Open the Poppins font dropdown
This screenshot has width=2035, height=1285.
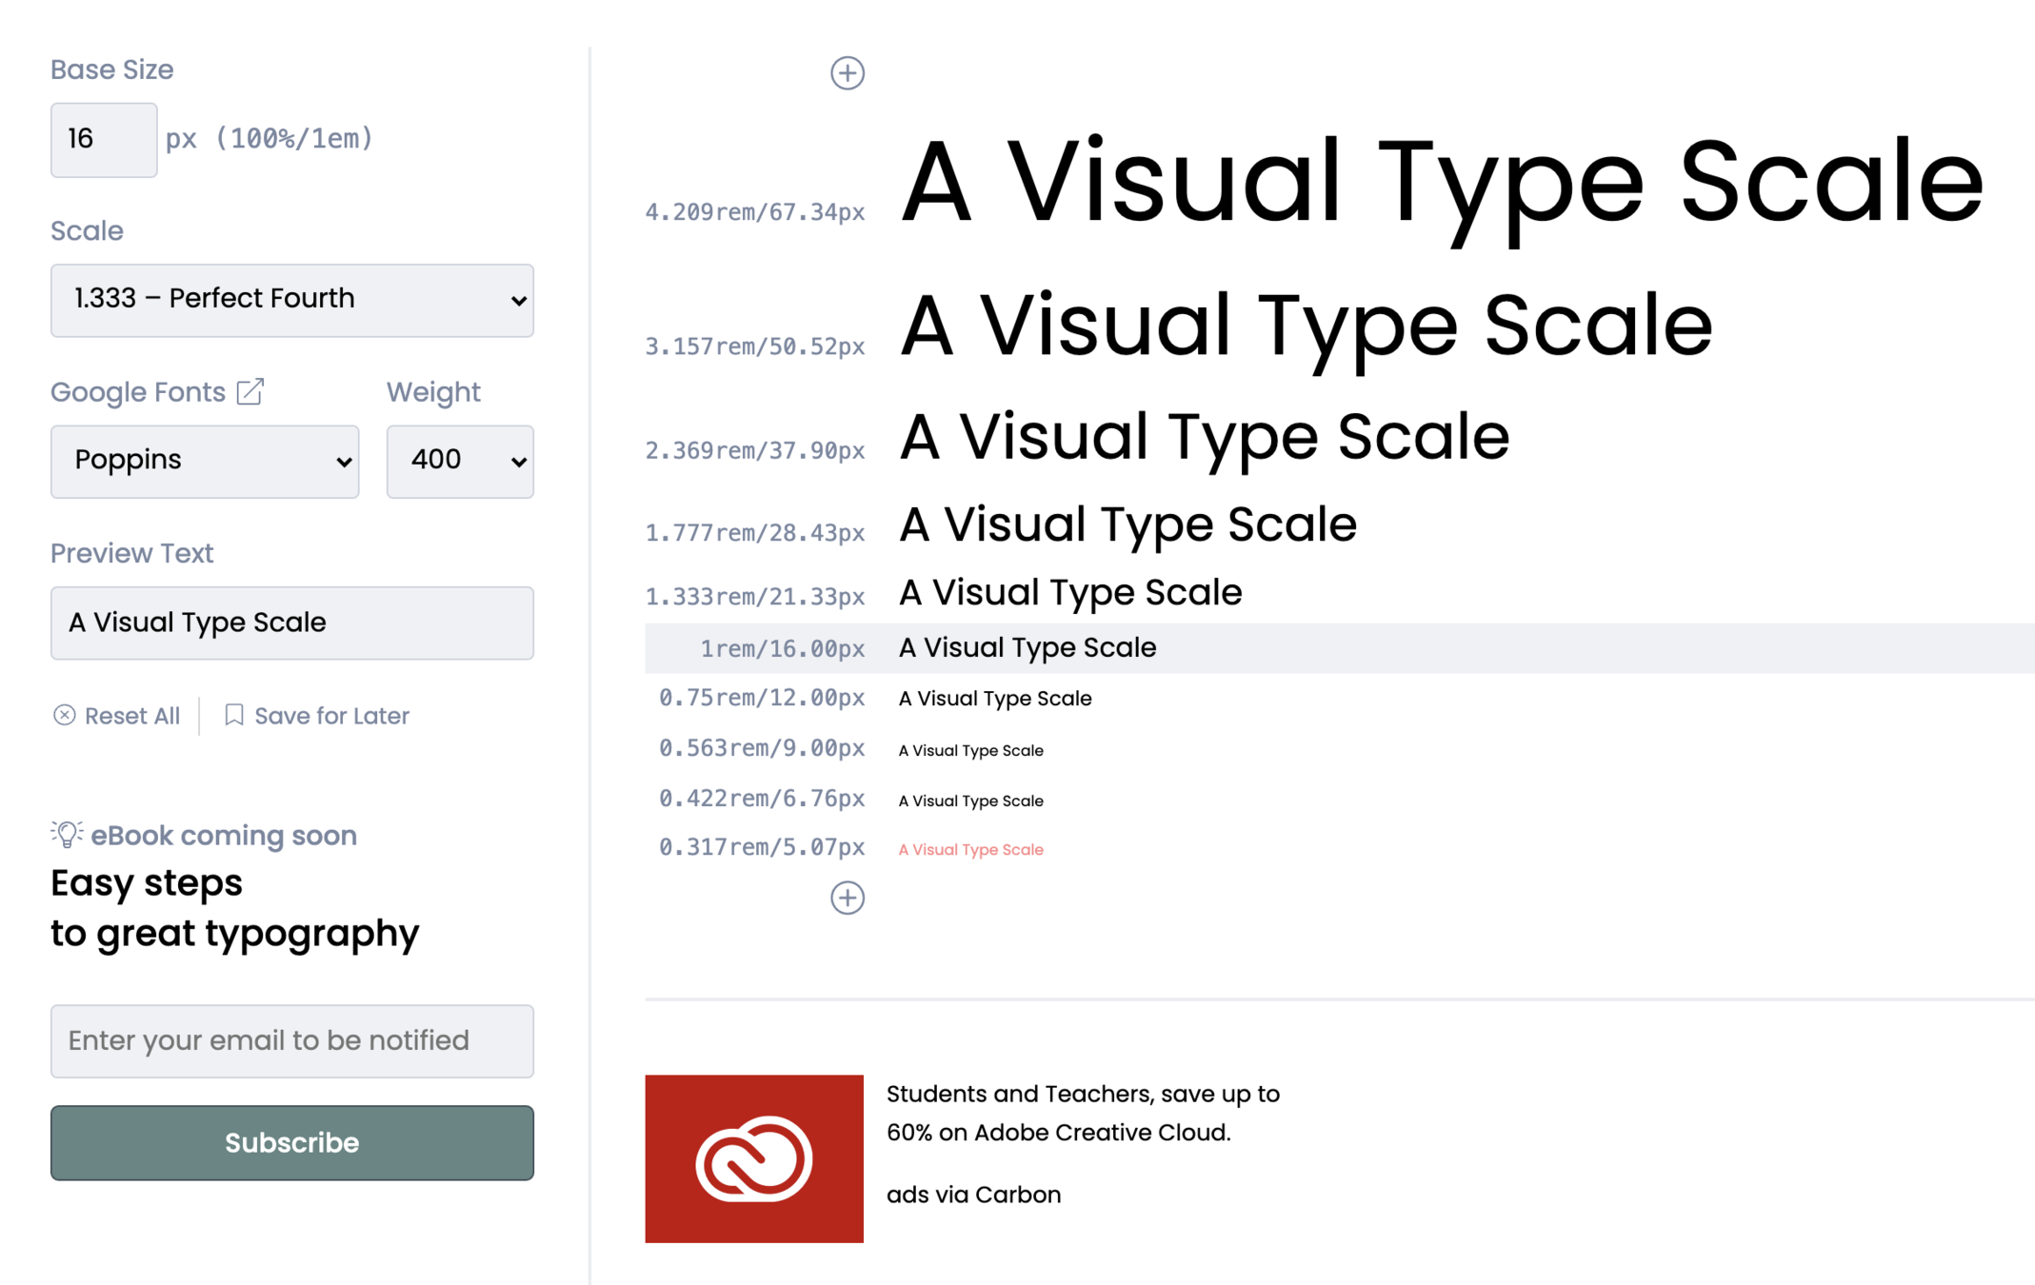[x=205, y=461]
